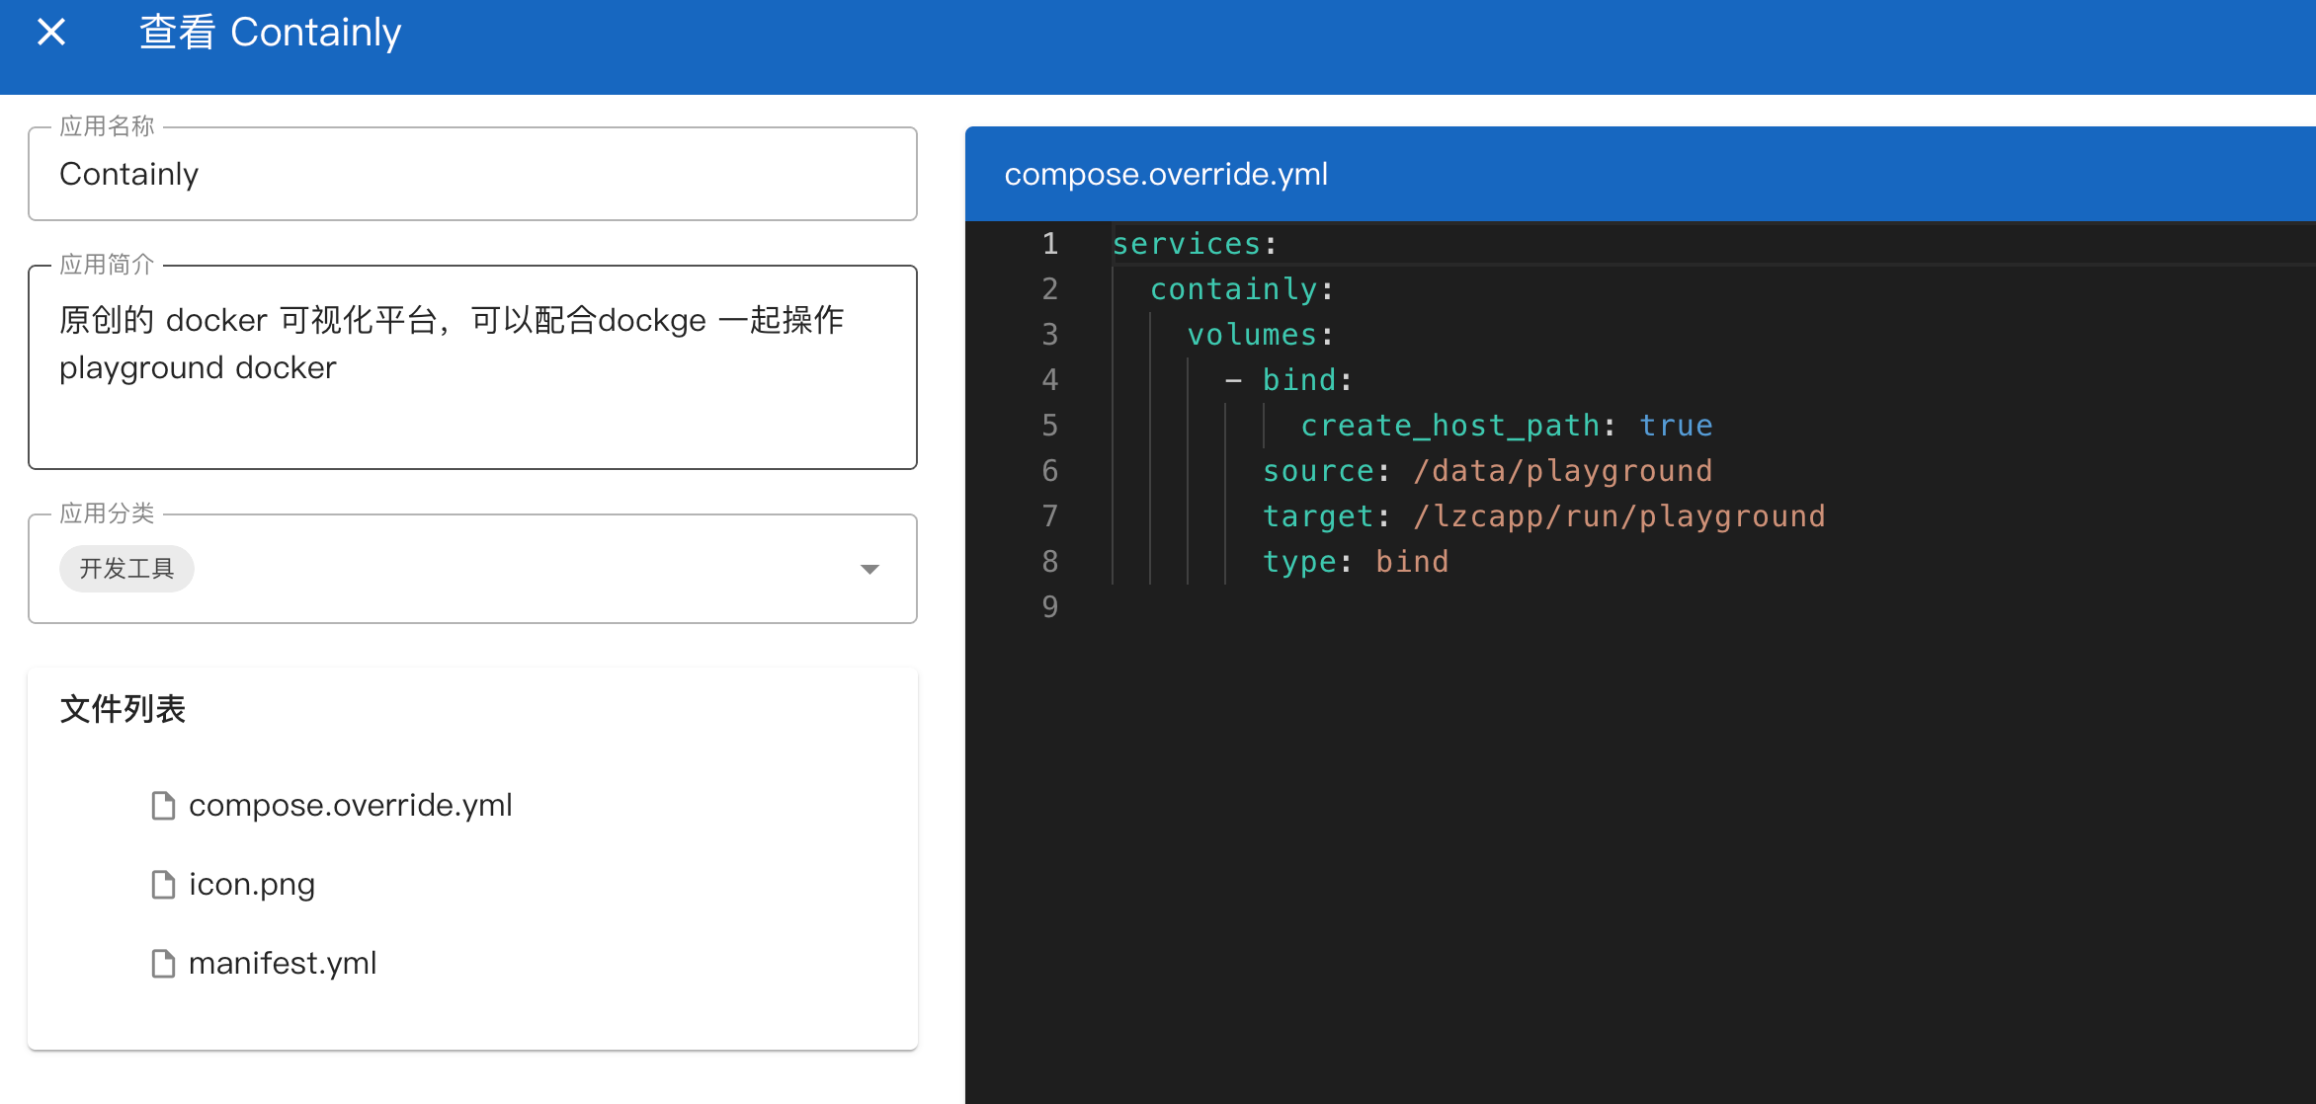Click line number 1 in editor
The width and height of the screenshot is (2316, 1104).
[x=1049, y=244]
